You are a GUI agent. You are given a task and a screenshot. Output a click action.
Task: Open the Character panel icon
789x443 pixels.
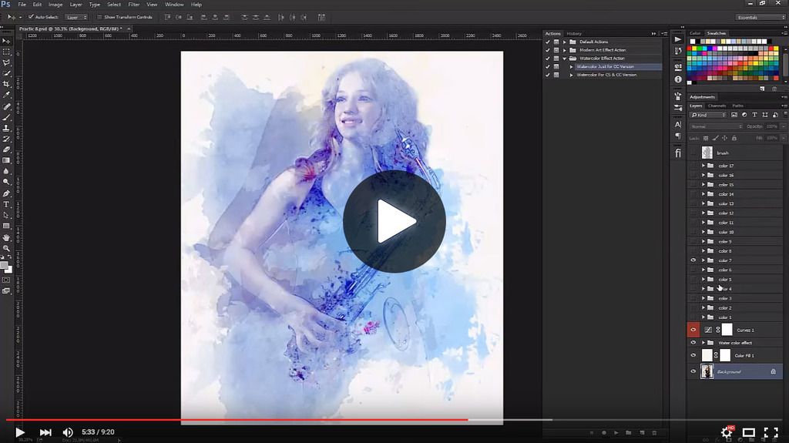pos(678,124)
